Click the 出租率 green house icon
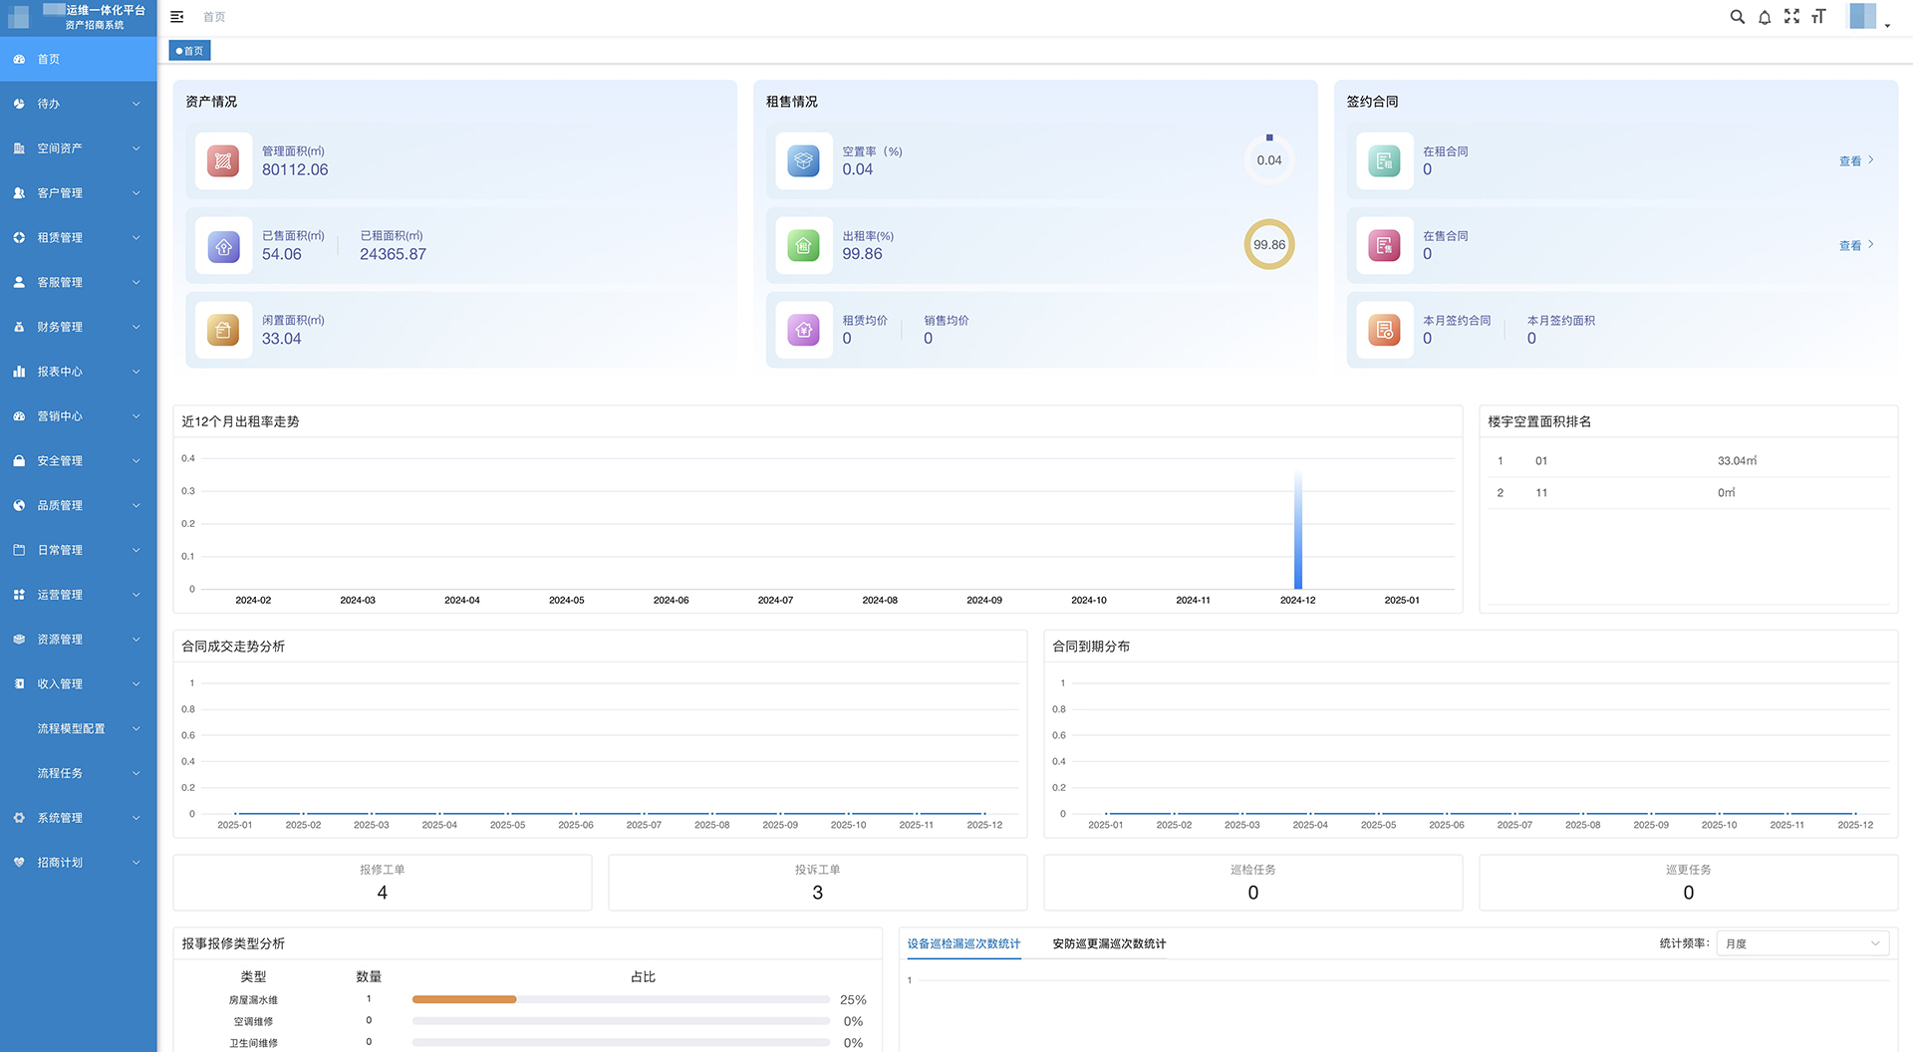This screenshot has width=1913, height=1052. [x=803, y=245]
